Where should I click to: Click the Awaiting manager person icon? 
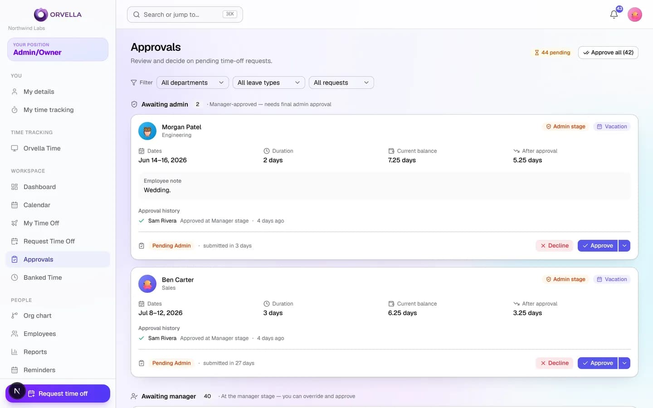[134, 396]
